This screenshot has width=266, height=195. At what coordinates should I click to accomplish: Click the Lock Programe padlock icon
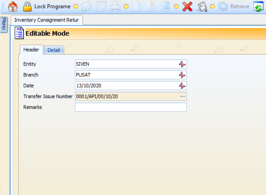pyautogui.click(x=27, y=7)
